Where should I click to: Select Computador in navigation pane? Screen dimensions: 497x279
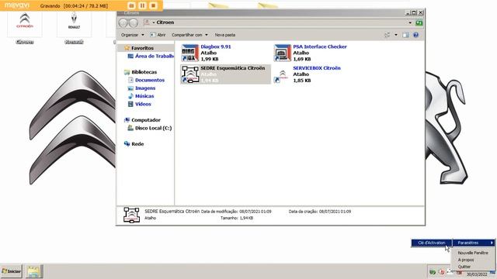point(146,120)
